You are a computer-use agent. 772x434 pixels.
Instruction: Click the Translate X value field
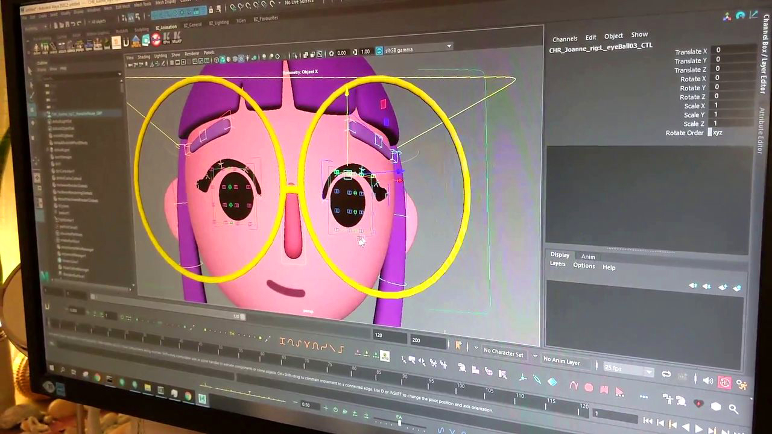[733, 50]
